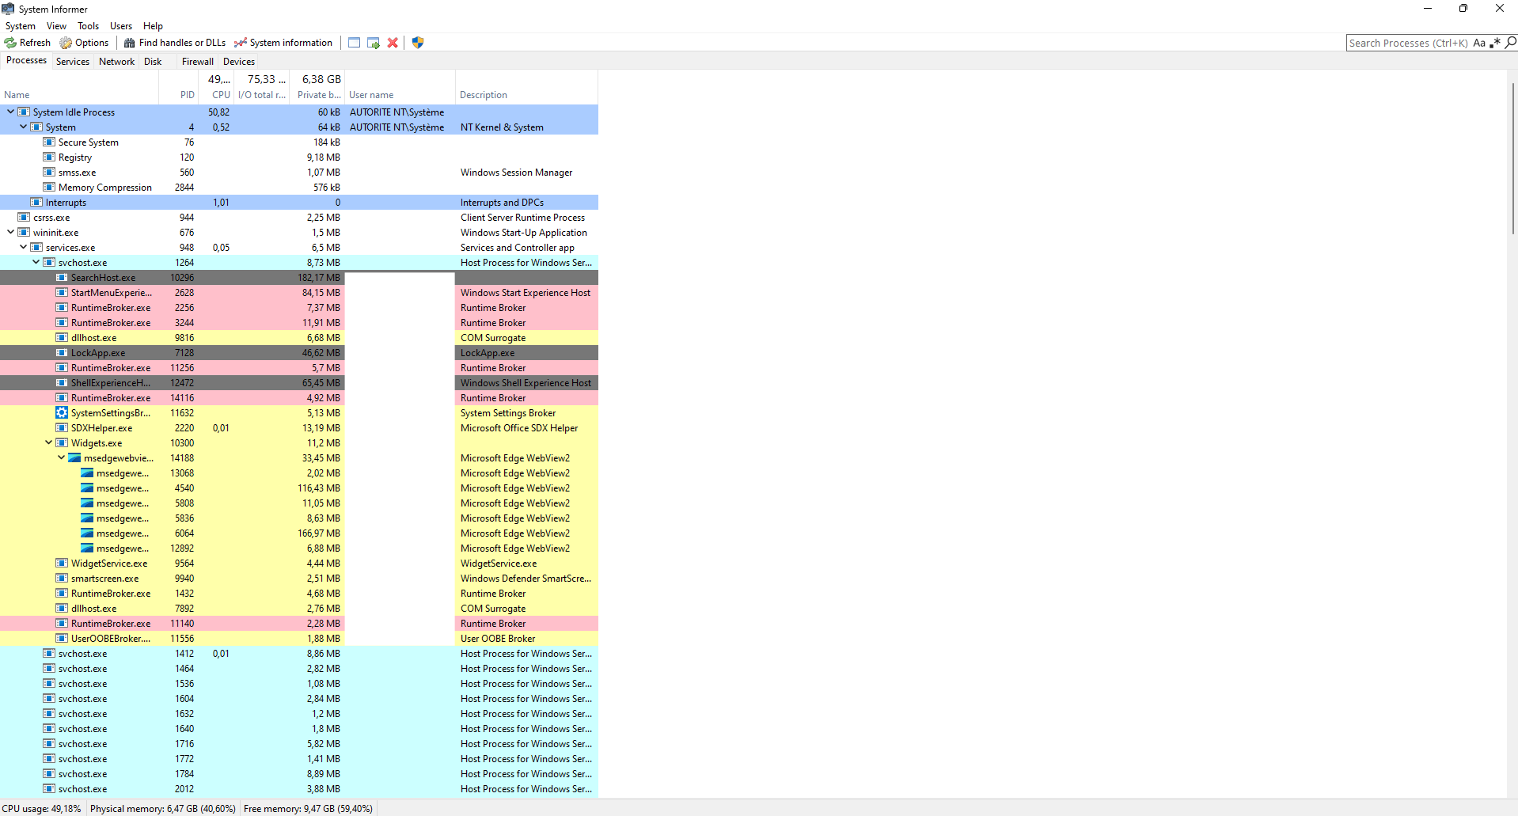Open the System information graph window

click(283, 43)
